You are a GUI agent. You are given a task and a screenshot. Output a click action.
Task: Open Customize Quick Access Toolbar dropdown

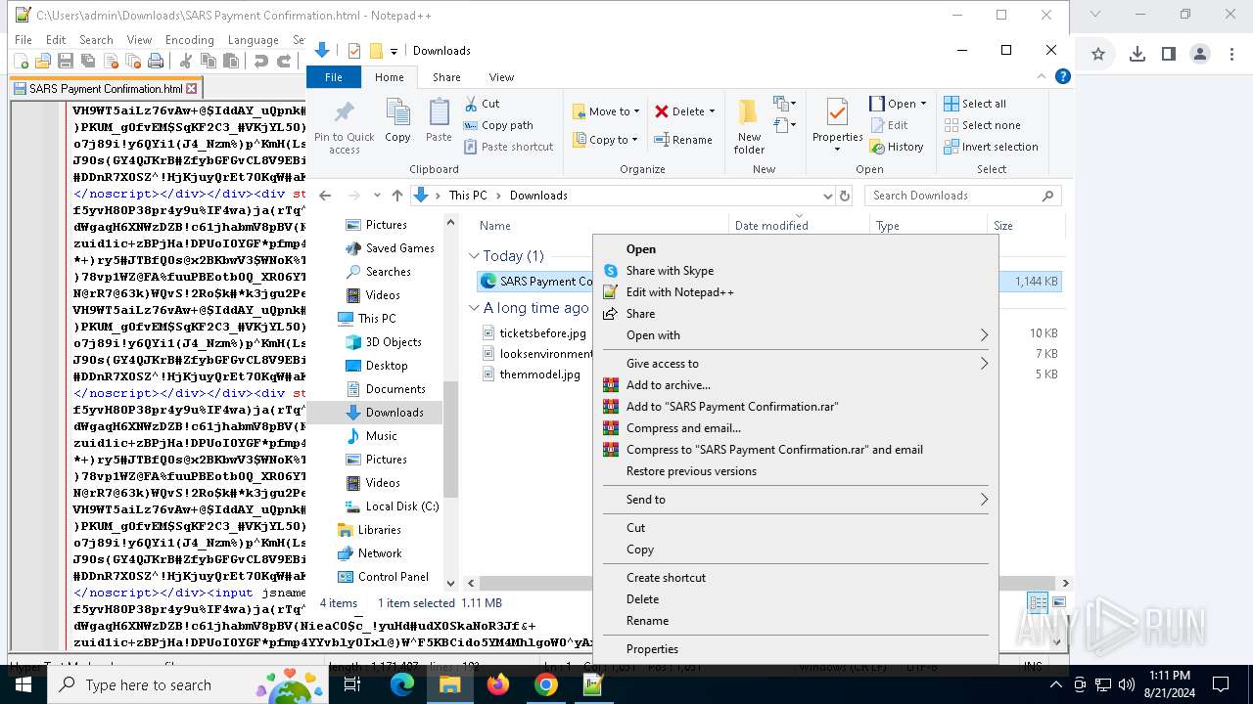(x=394, y=51)
